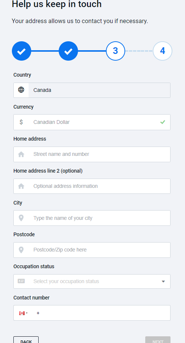The height and width of the screenshot is (343, 185).
Task: Go to the first completed step circle
Action: tap(22, 51)
